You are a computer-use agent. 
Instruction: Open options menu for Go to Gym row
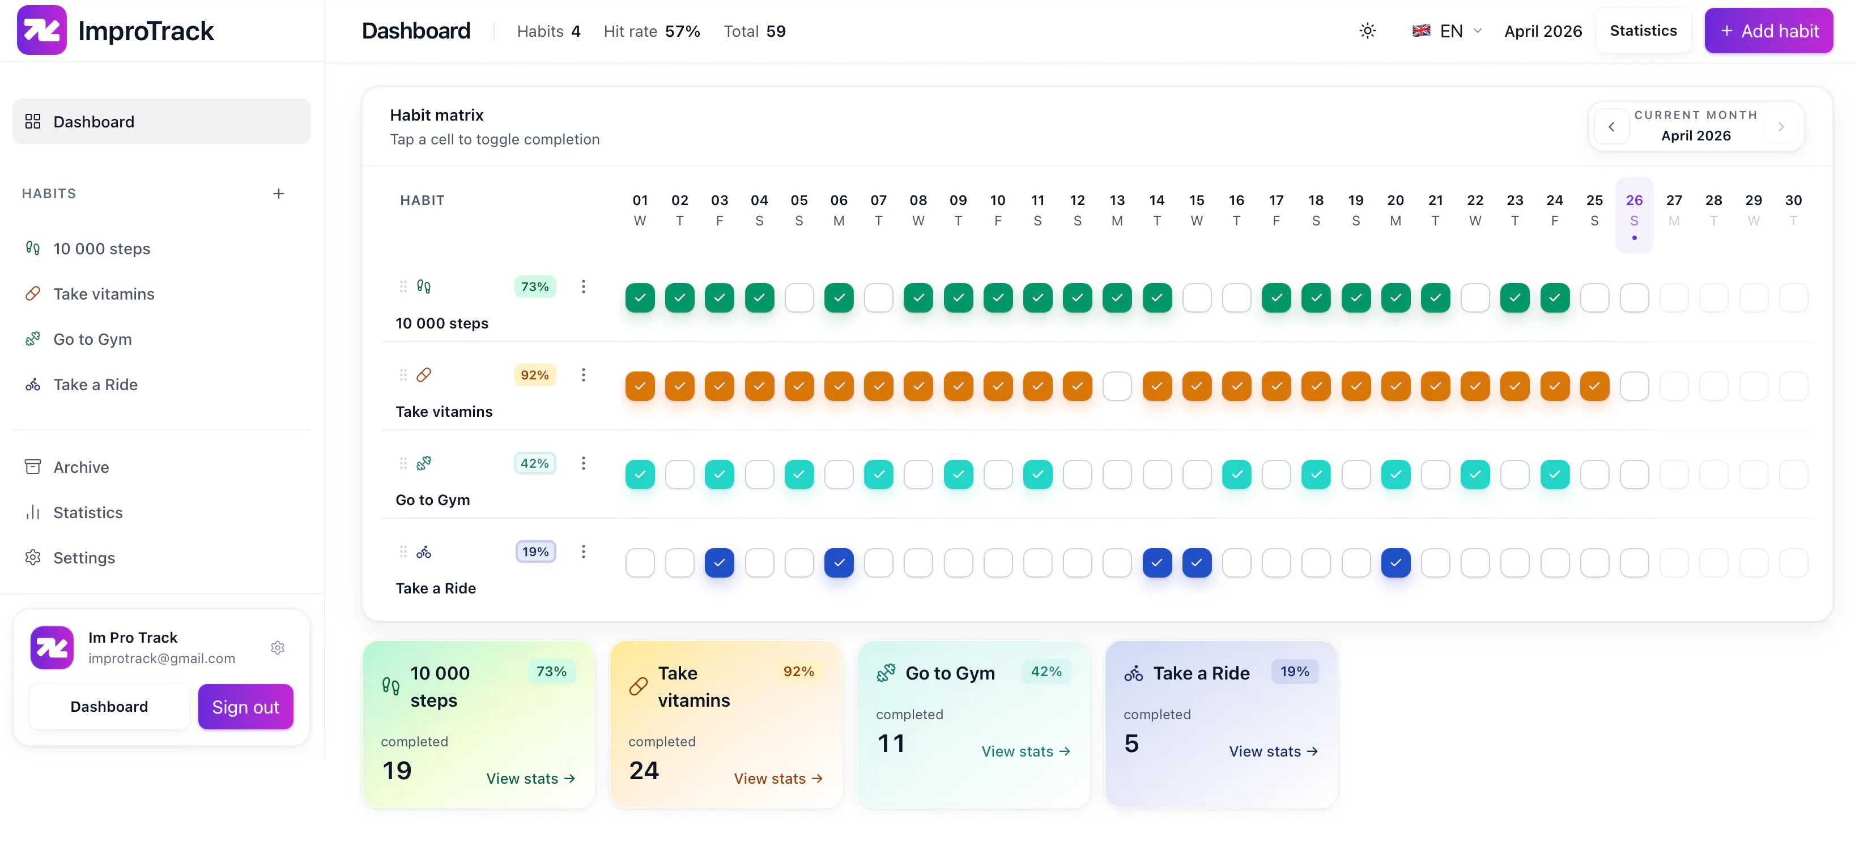583,463
